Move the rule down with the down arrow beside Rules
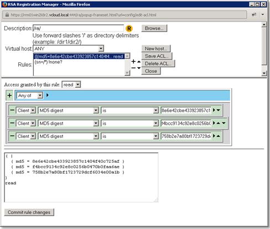 point(139,68)
